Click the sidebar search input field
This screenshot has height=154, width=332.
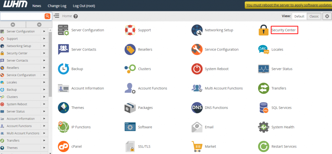click(22, 16)
